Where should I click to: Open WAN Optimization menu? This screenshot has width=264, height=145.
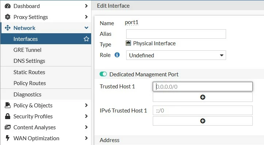(46, 138)
